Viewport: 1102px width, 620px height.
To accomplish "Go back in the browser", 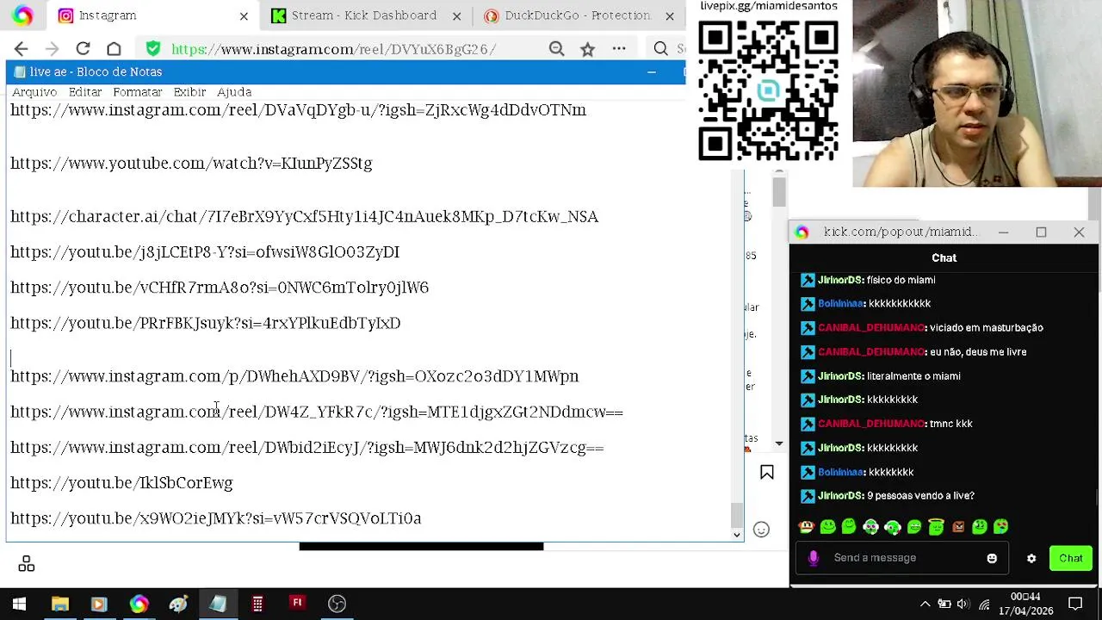I will tap(21, 49).
